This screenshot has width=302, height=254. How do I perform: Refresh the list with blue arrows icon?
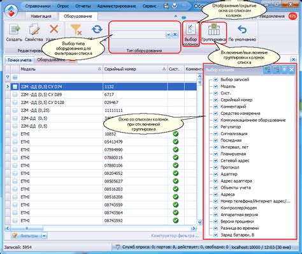pyautogui.click(x=97, y=29)
